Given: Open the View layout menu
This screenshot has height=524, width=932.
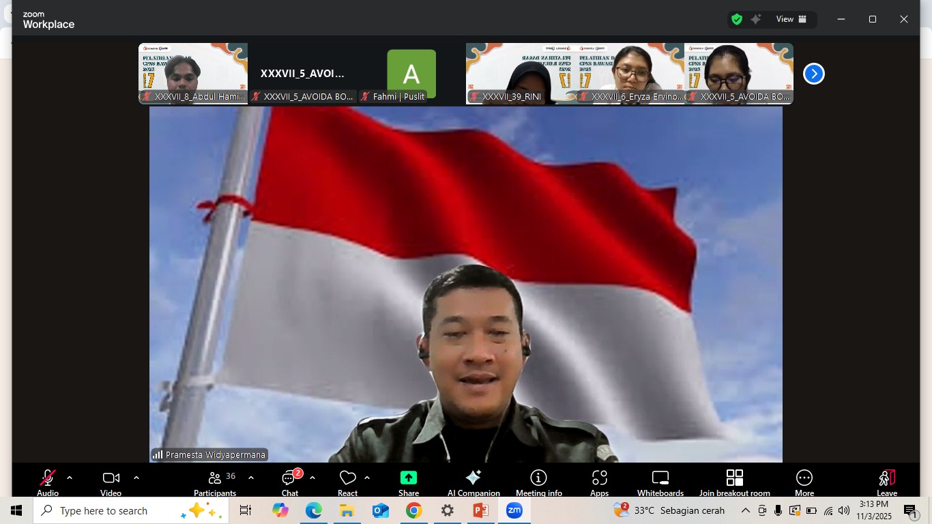Looking at the screenshot, I should coord(791,19).
